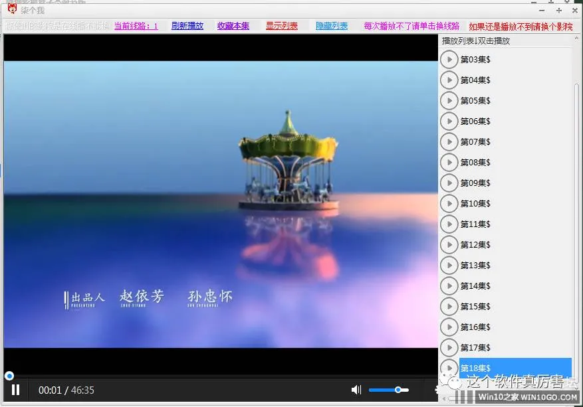Mute the volume speaker icon

coord(356,390)
